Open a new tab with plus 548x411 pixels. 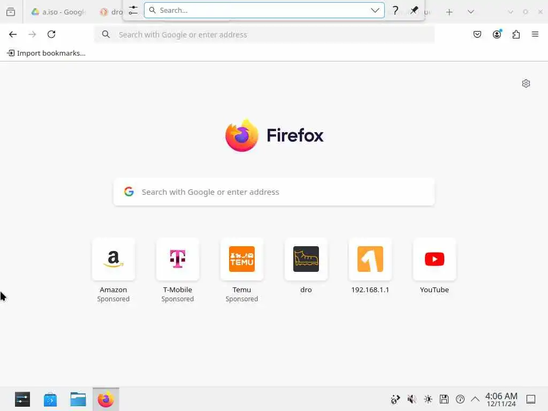pos(449,12)
